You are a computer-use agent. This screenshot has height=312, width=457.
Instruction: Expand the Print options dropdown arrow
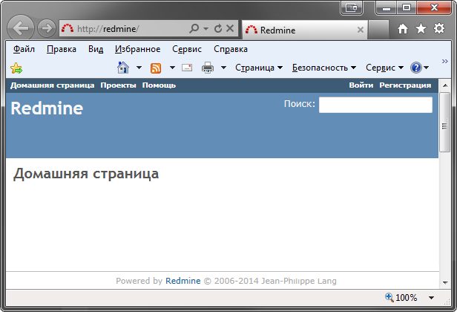(x=223, y=68)
